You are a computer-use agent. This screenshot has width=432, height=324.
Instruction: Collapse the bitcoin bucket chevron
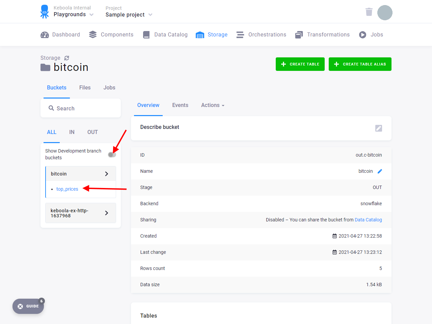(106, 174)
